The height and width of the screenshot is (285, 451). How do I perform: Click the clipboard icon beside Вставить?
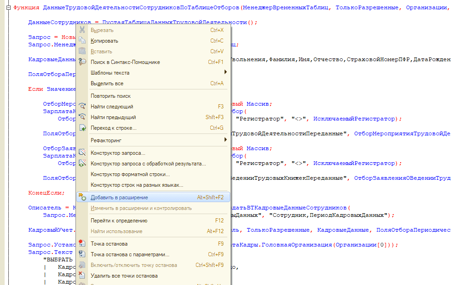coord(82,51)
